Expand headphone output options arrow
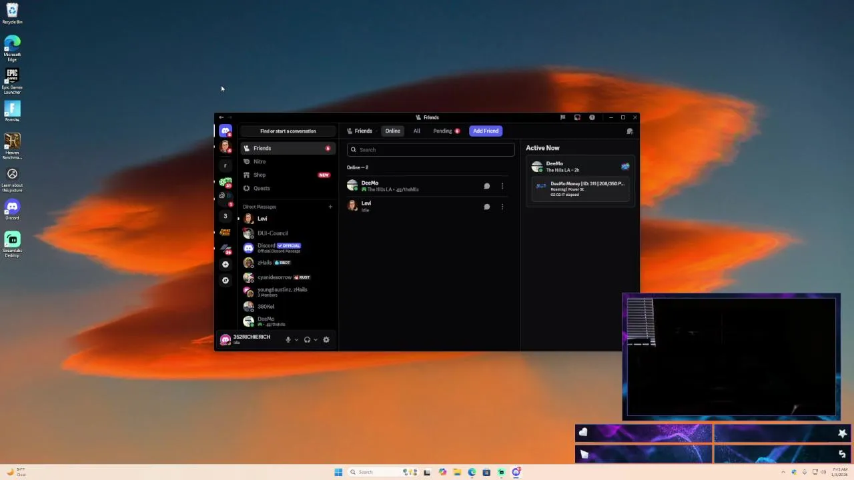 316,340
